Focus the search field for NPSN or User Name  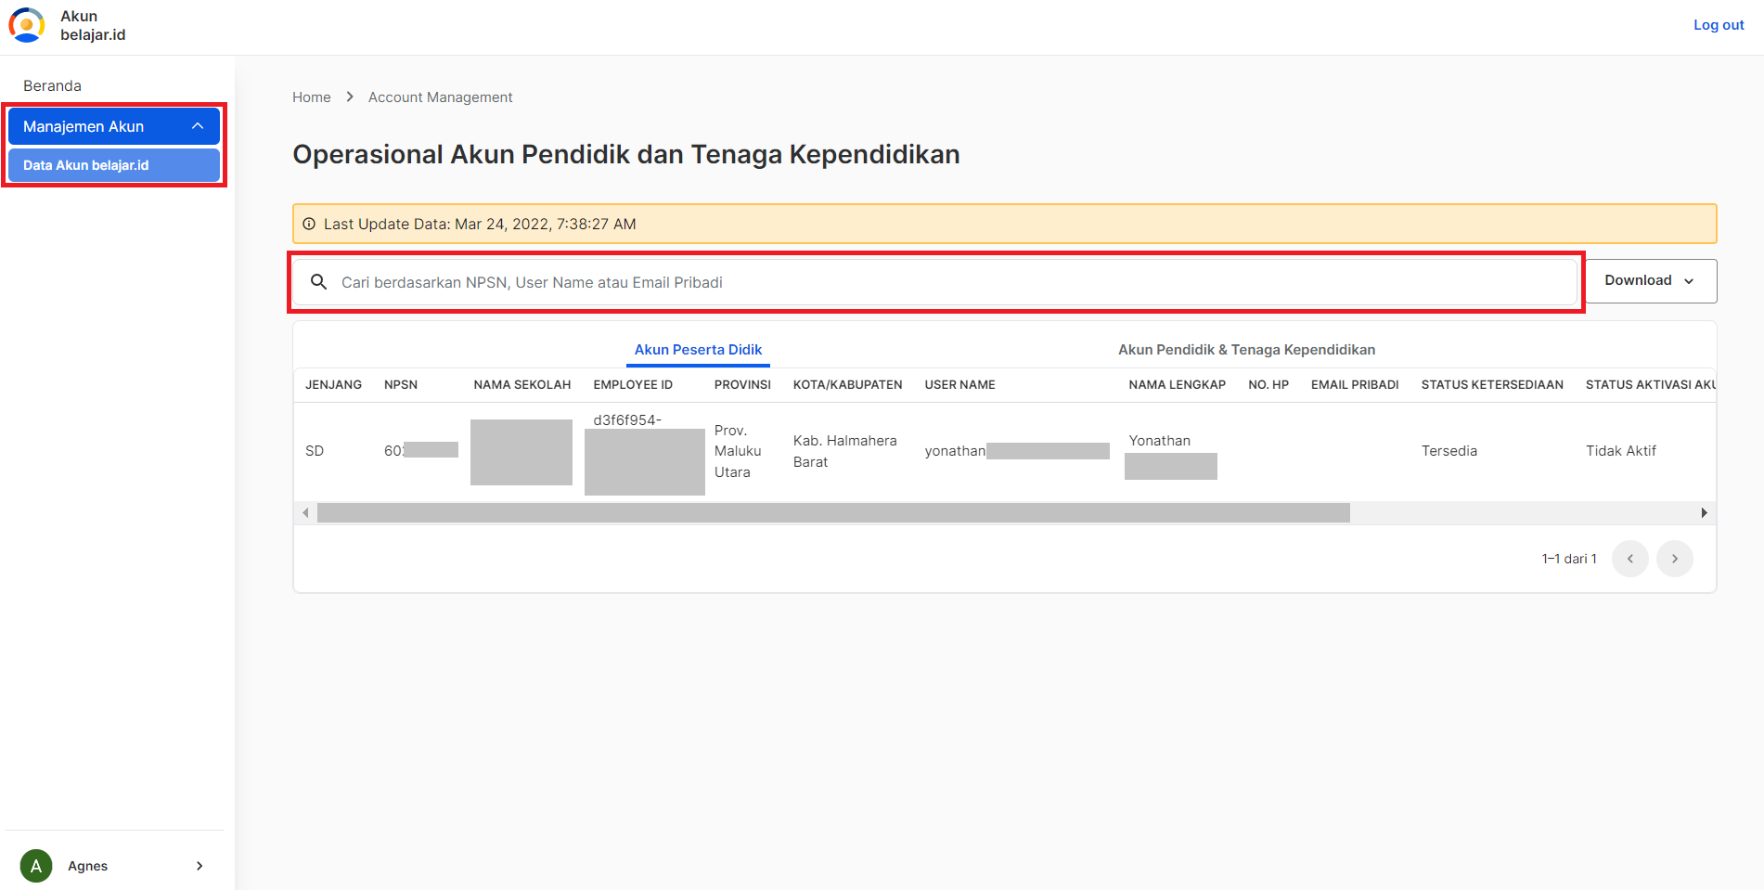[935, 282]
